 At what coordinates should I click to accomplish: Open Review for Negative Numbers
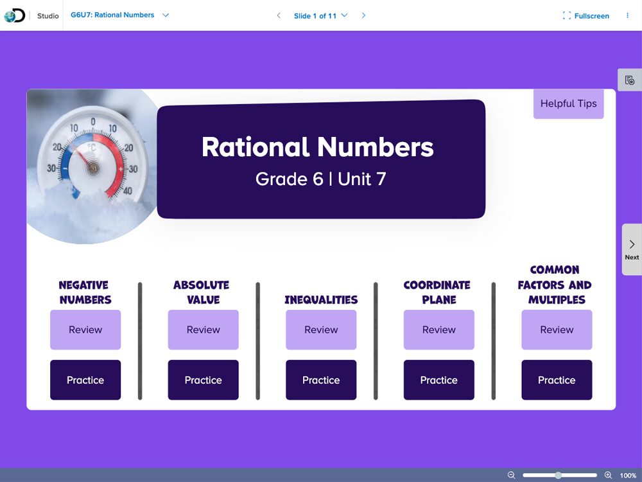[x=85, y=330]
